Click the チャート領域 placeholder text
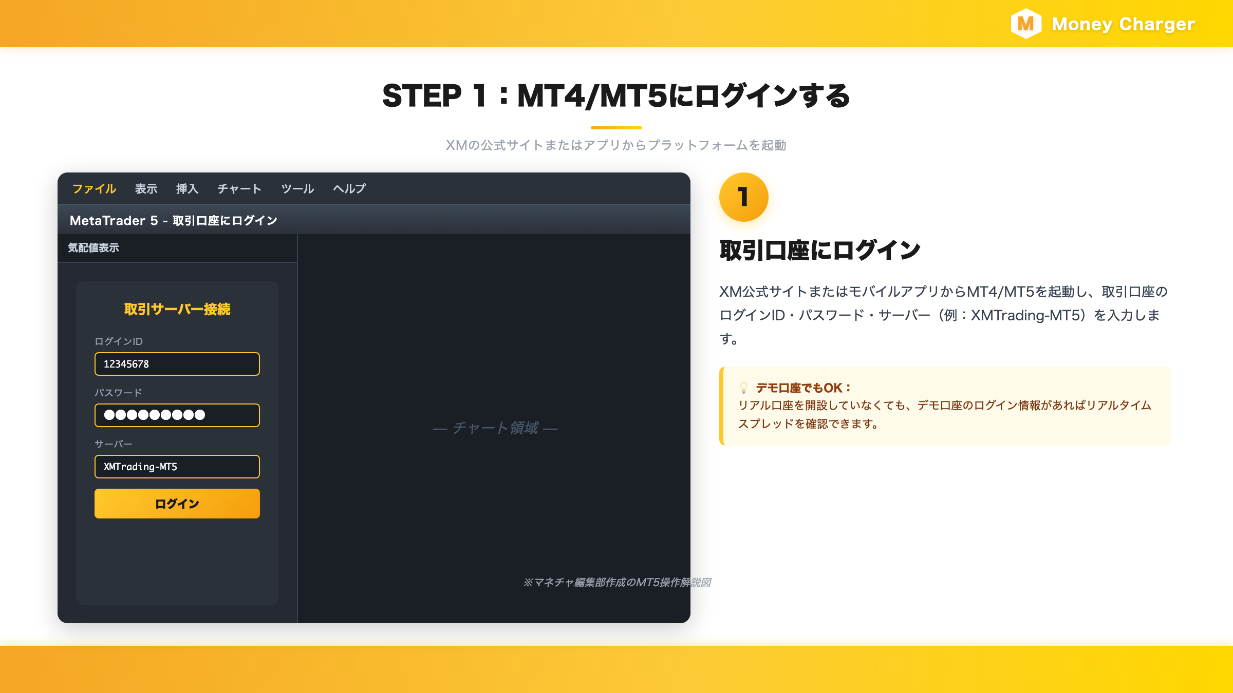Screen dimensions: 1233x693 (x=495, y=428)
